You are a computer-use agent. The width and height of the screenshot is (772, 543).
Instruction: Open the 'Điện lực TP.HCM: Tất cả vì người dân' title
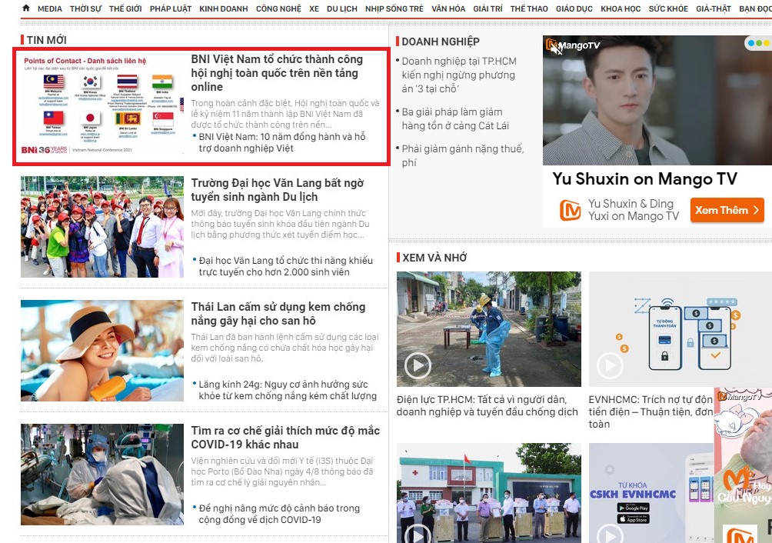(487, 405)
